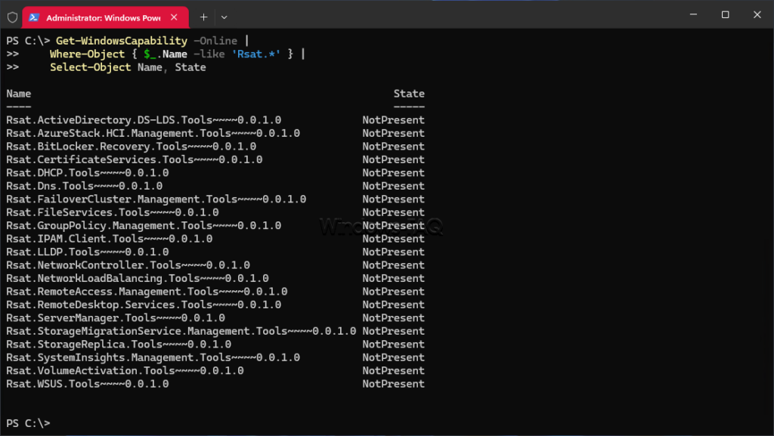Image resolution: width=774 pixels, height=436 pixels.
Task: Click the Rsat.GroupPolicy.Management.Tools entry
Action: tap(144, 225)
